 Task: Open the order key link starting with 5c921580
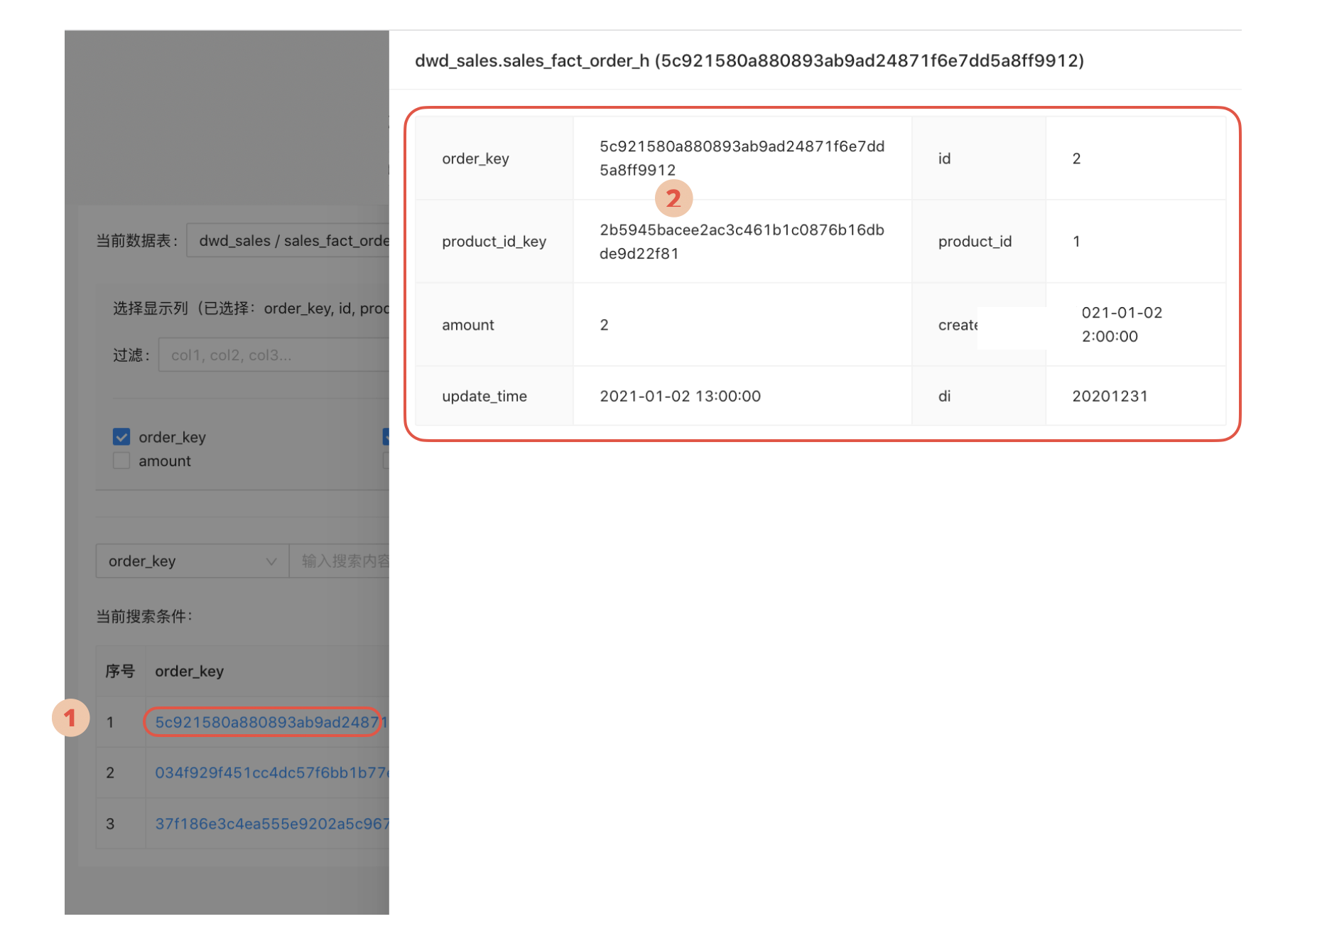tap(266, 722)
